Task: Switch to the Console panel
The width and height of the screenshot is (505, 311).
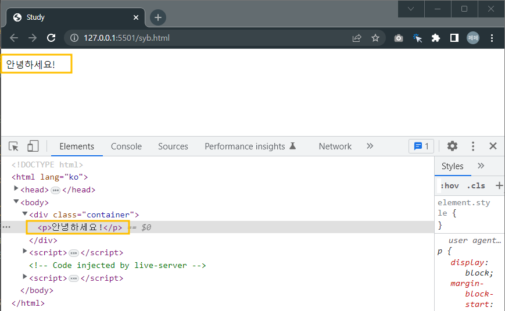Action: [126, 146]
